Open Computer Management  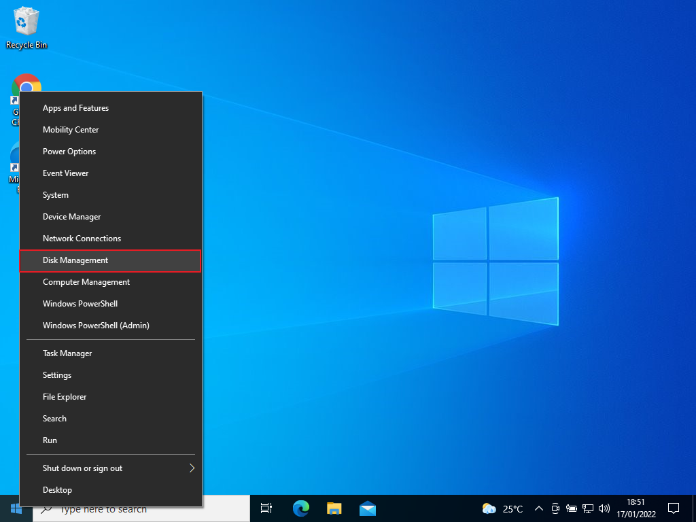[x=111, y=282]
